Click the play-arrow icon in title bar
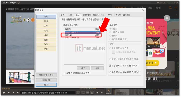 [x=164, y=3]
